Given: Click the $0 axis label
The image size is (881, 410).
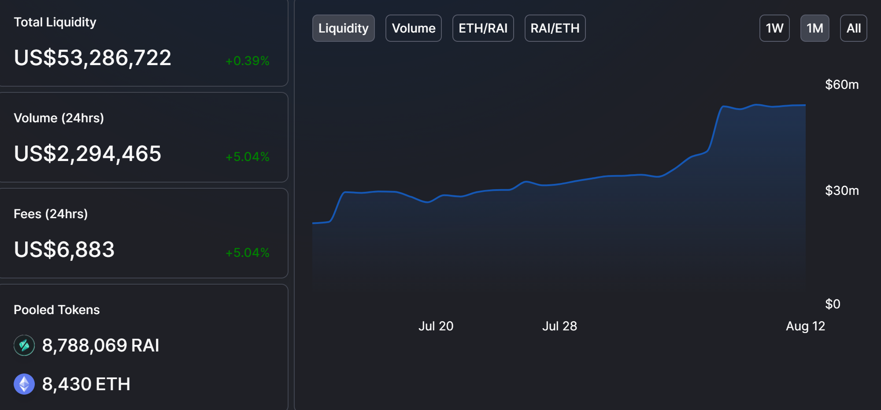Looking at the screenshot, I should 833,304.
